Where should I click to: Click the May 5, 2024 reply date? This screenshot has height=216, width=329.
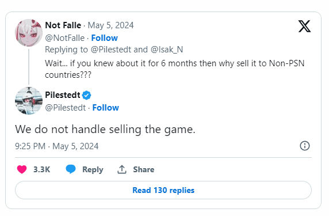[x=110, y=25]
